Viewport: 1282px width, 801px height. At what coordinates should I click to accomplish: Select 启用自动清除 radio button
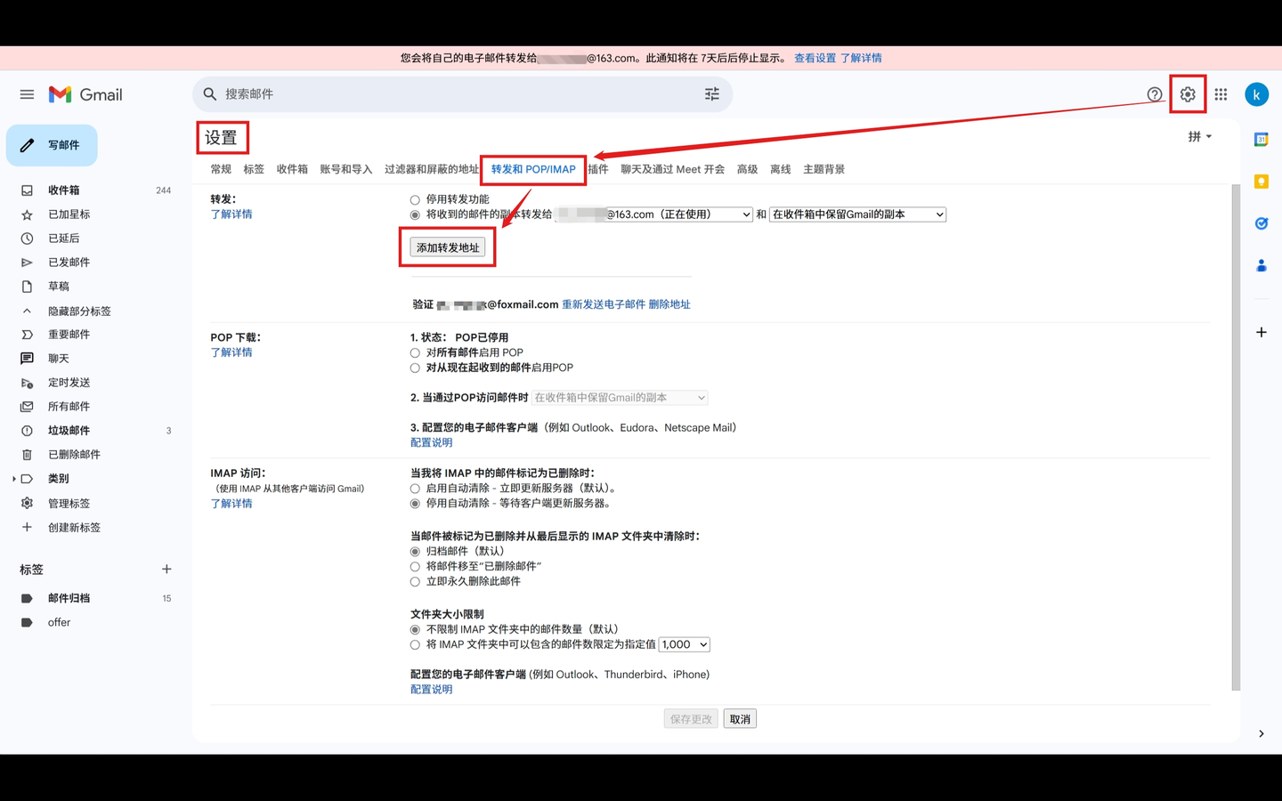[415, 489]
